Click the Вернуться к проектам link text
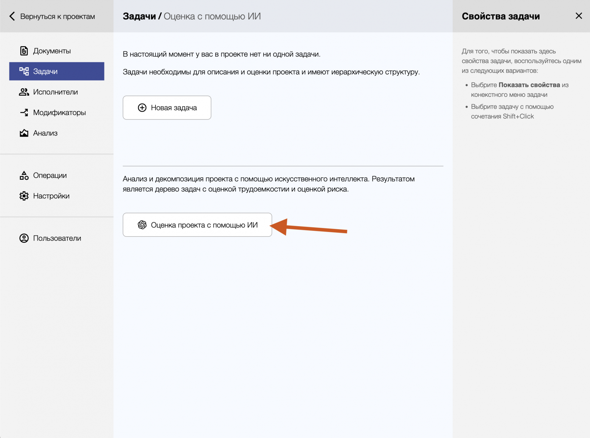This screenshot has width=590, height=438. click(x=57, y=16)
